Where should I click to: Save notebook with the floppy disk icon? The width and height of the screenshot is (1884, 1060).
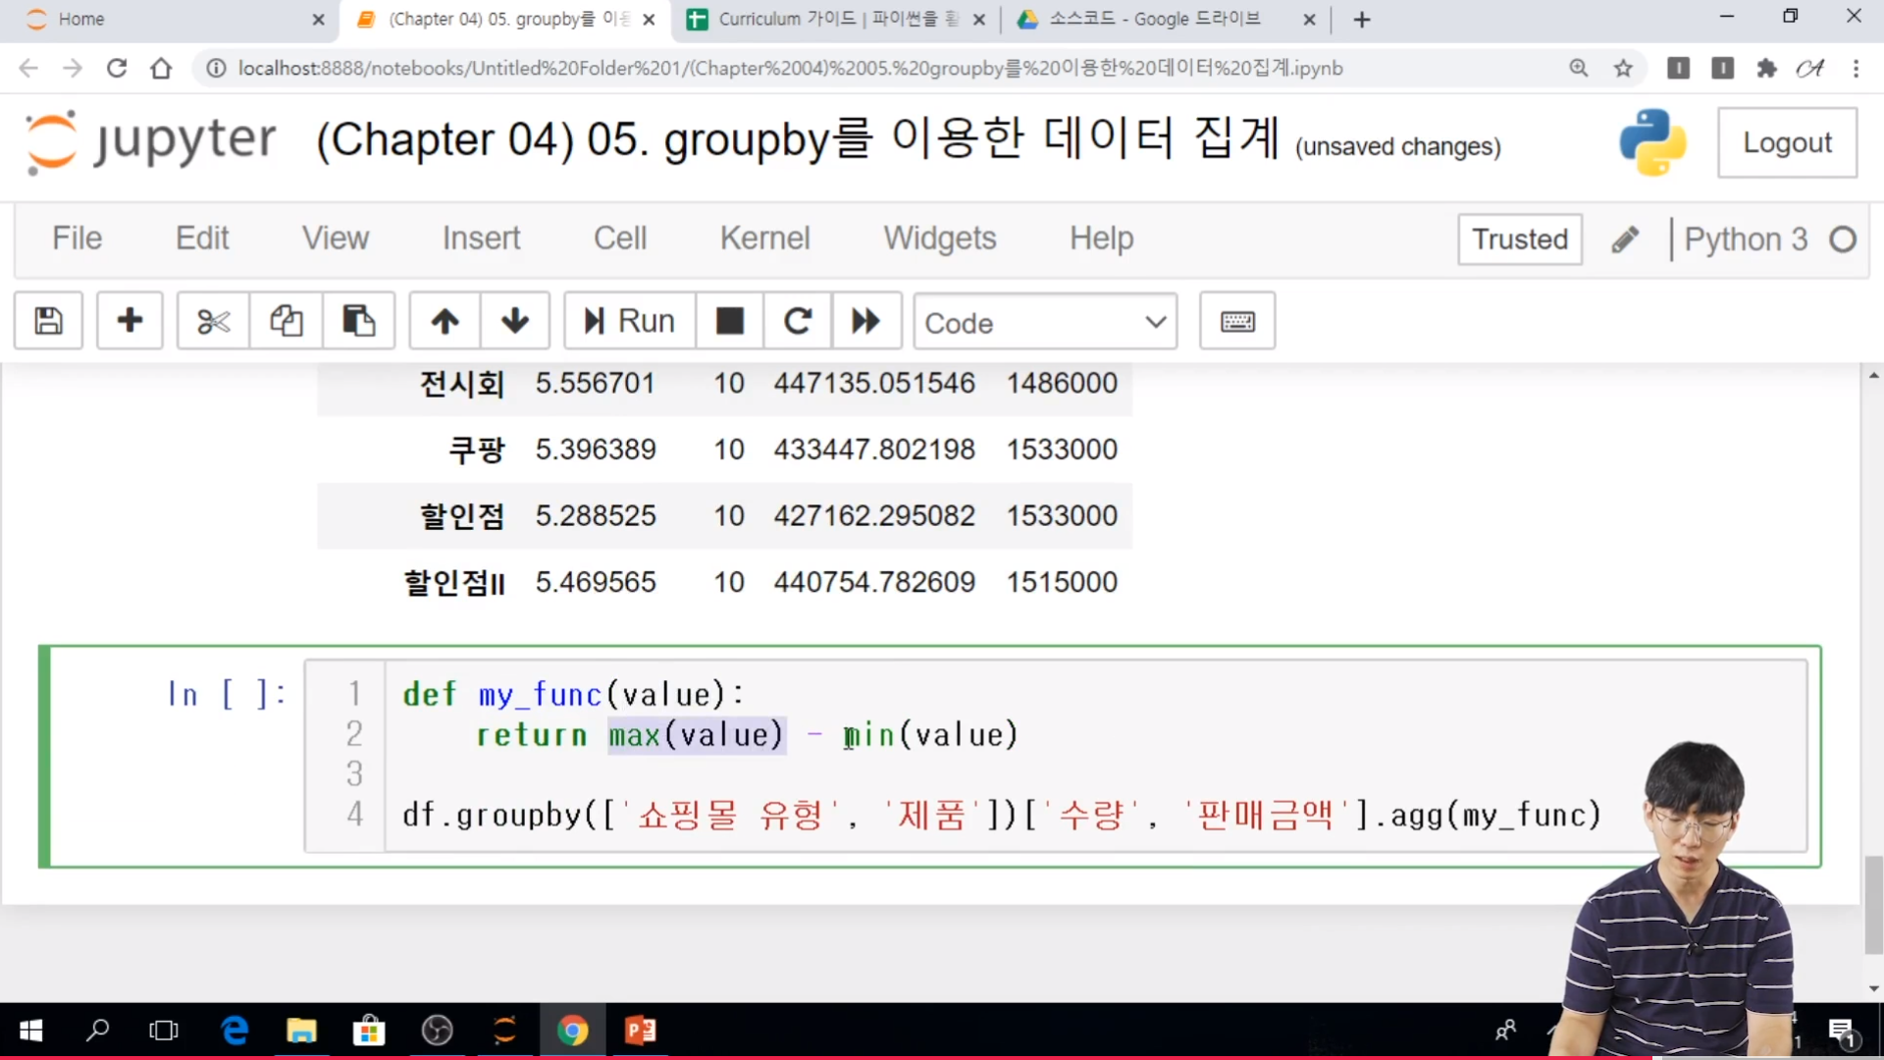point(48,321)
